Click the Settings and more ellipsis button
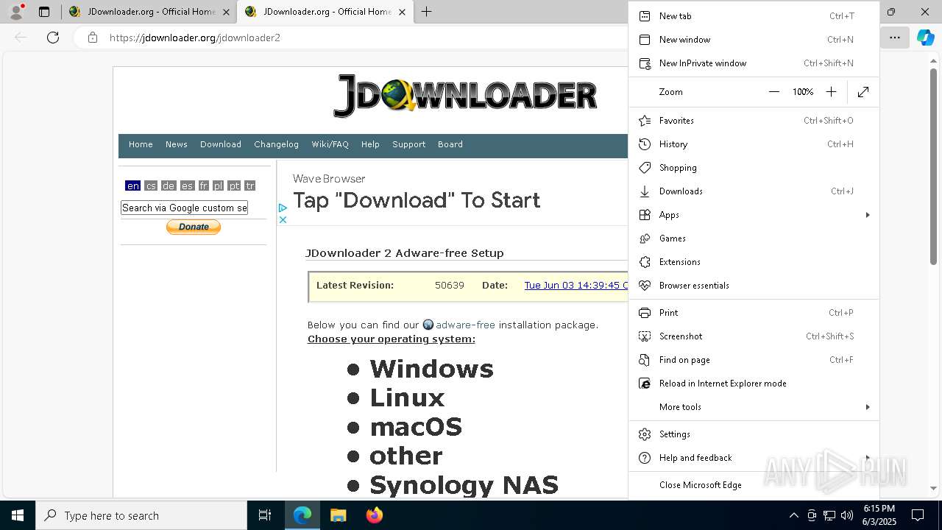The width and height of the screenshot is (942, 530). coord(894,38)
